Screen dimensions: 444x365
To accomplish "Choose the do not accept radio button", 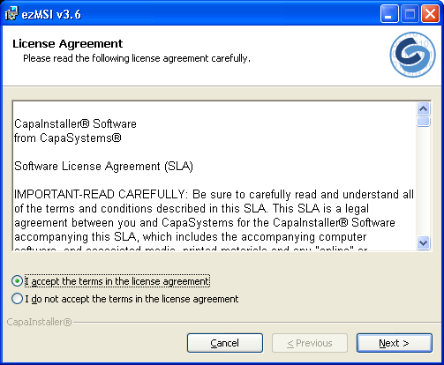I will pyautogui.click(x=17, y=299).
